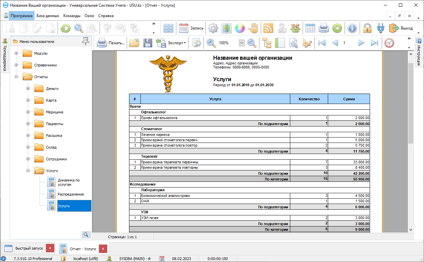Go to the last report page

tap(374, 43)
